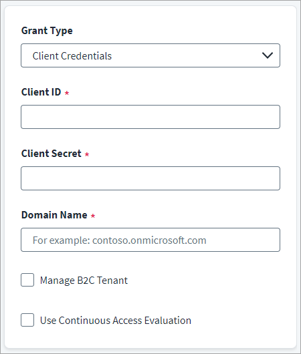Click the red asterisk beside Client ID
Viewport: 301px width, 354px height.
[x=67, y=93]
